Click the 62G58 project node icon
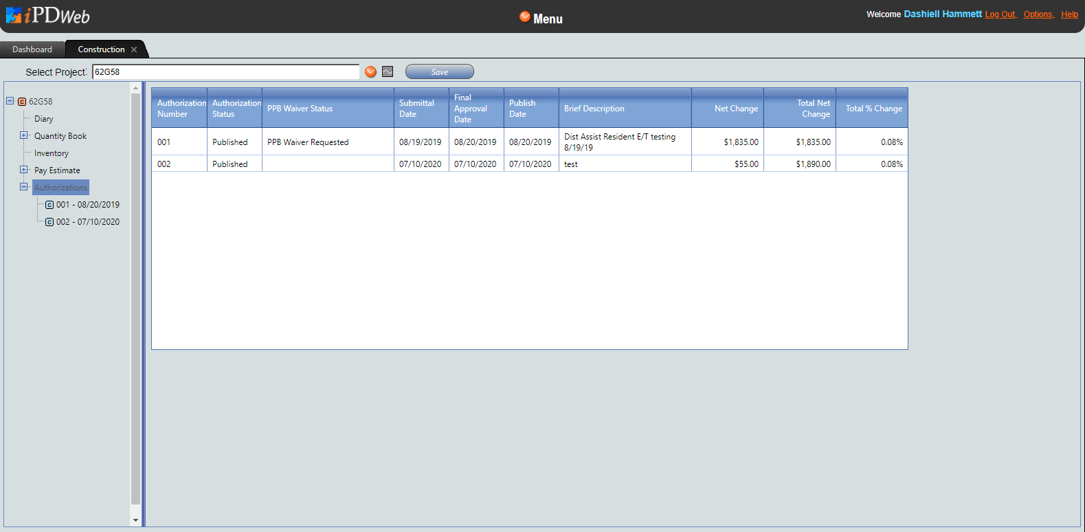 click(x=22, y=102)
